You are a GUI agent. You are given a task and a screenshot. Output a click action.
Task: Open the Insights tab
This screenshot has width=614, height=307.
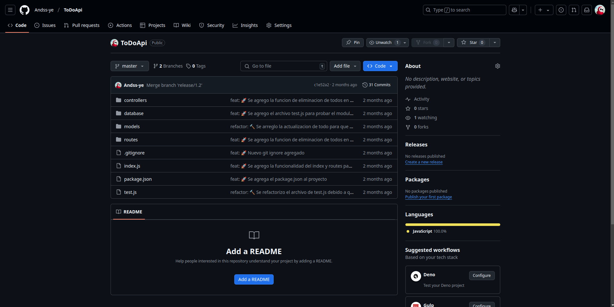245,25
